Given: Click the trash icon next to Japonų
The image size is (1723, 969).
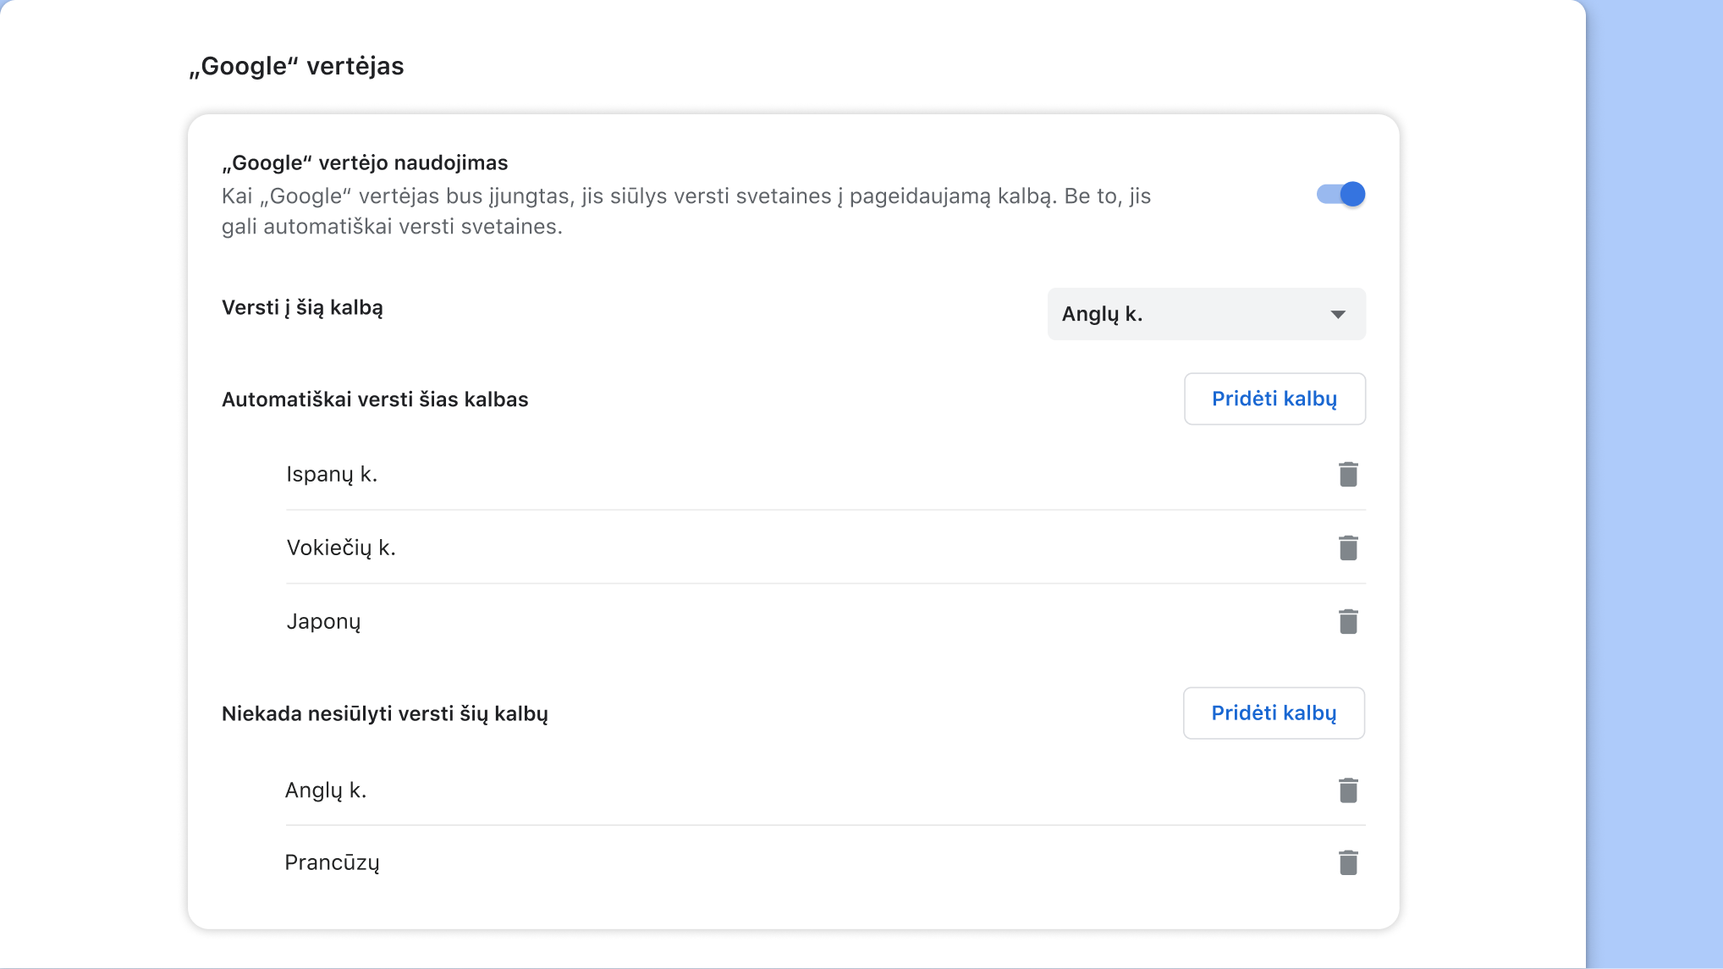Looking at the screenshot, I should pos(1347,620).
